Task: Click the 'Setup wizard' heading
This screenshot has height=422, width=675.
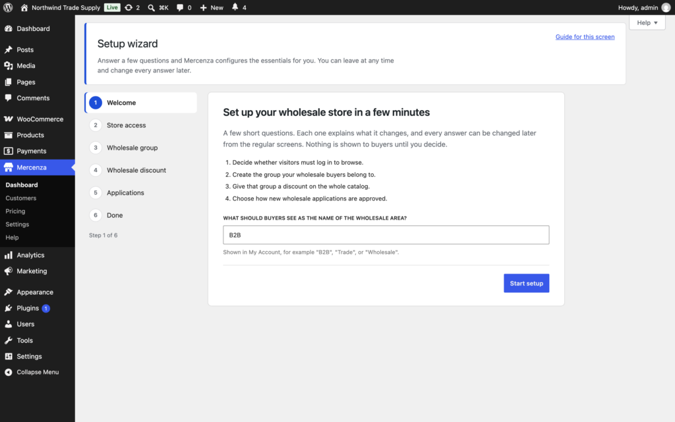Action: click(127, 44)
